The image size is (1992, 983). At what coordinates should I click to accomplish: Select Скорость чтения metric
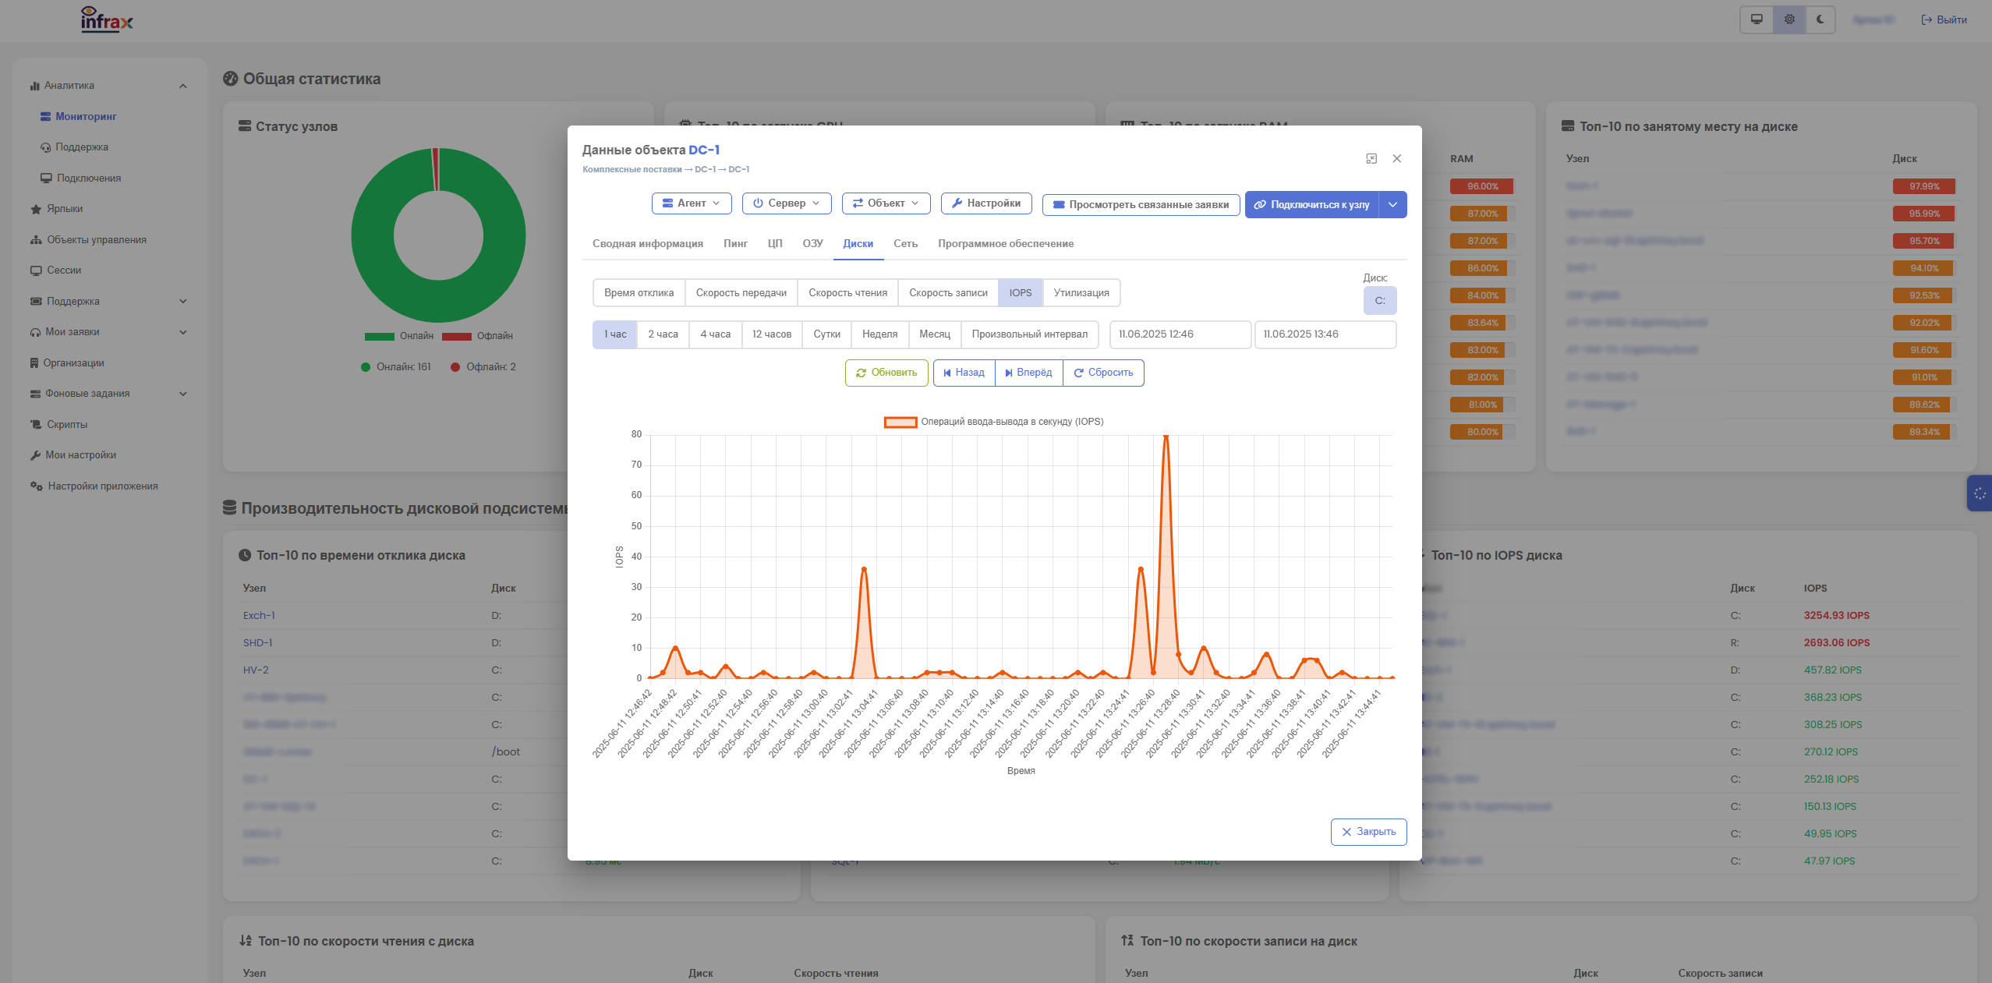847,293
